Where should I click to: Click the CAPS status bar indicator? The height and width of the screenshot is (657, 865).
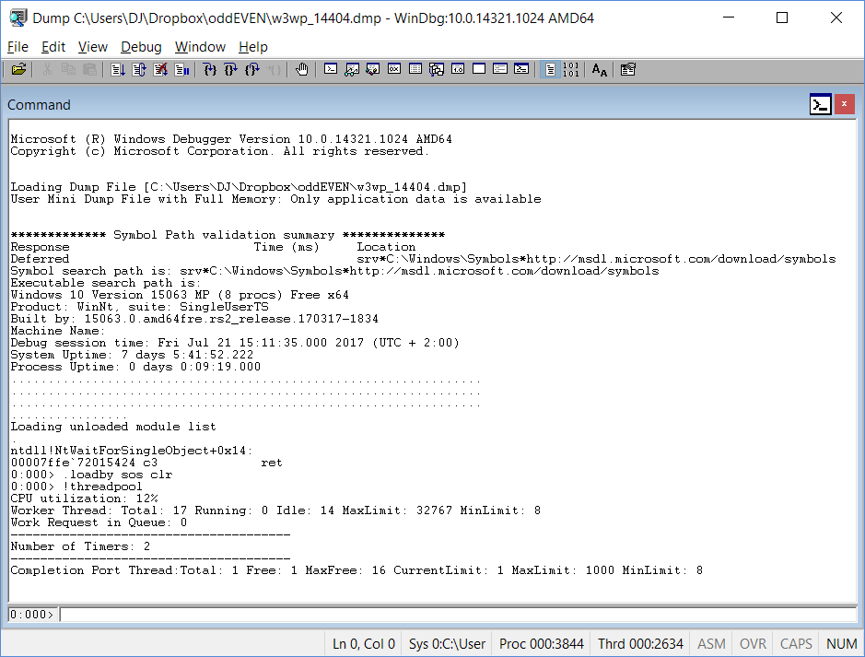click(796, 644)
